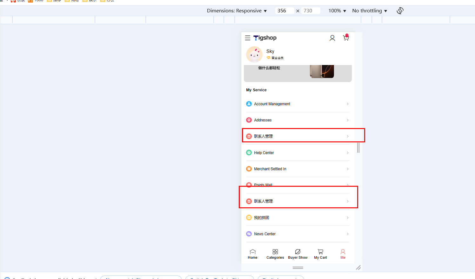The width and height of the screenshot is (475, 279).
Task: Open the 100% zoom dropdown
Action: [337, 11]
